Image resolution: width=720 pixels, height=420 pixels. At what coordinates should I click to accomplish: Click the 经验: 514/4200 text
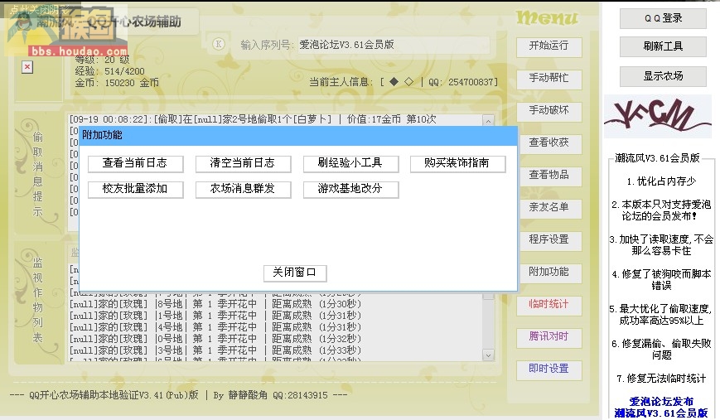(109, 71)
